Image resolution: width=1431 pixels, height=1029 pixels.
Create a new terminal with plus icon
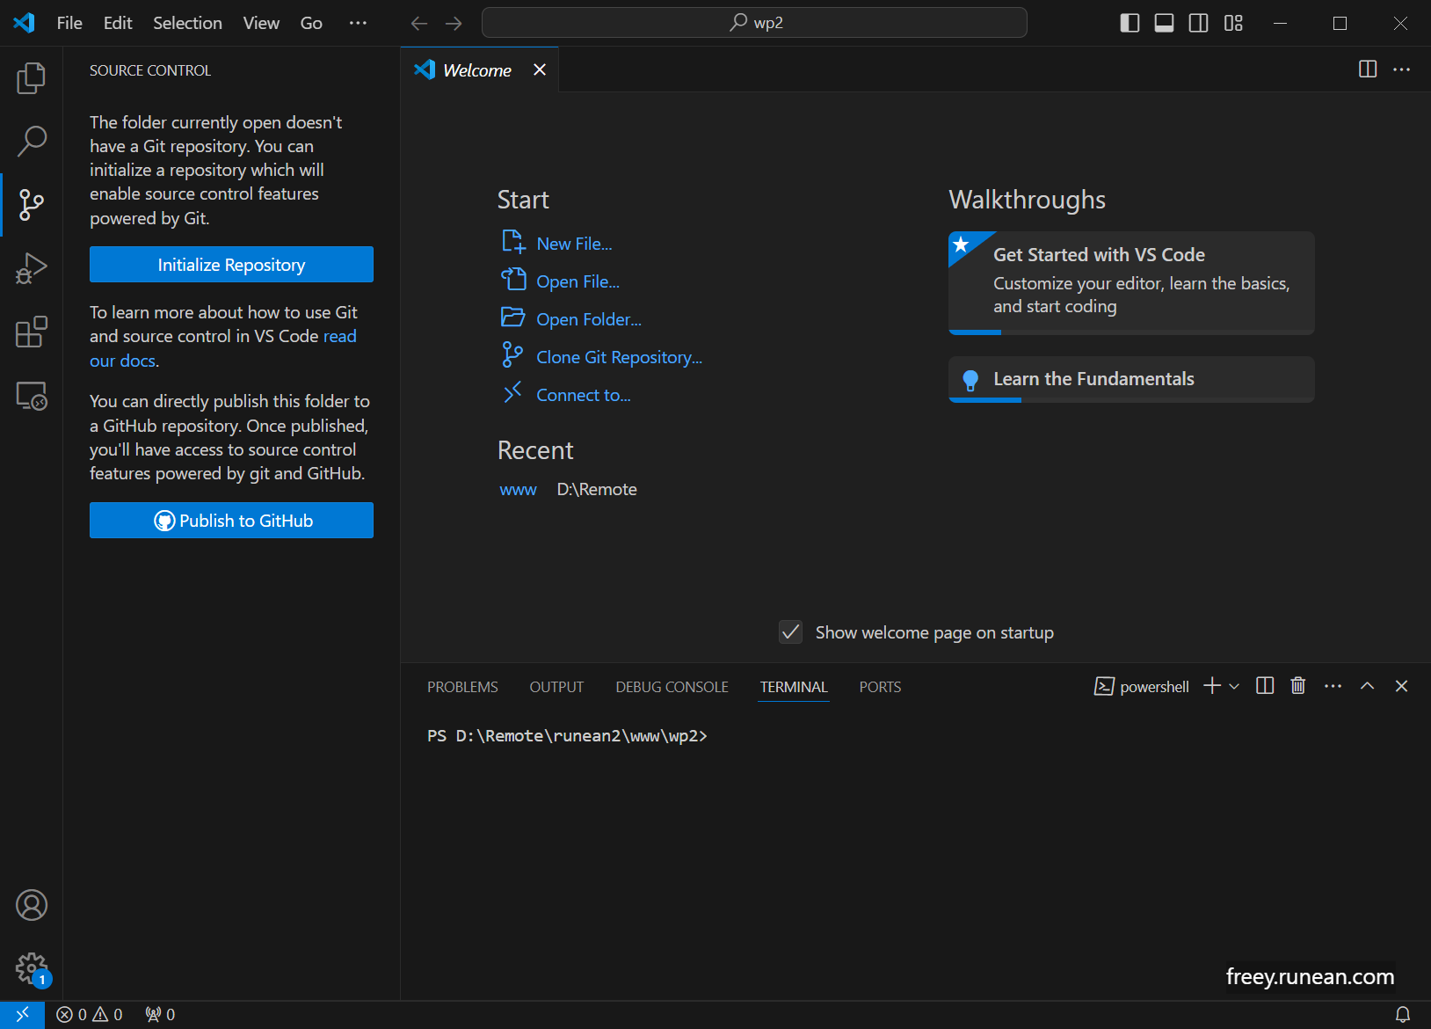click(x=1212, y=686)
